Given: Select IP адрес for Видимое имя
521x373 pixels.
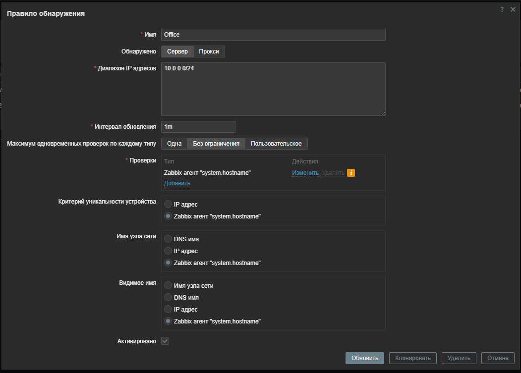Looking at the screenshot, I should 169,310.
